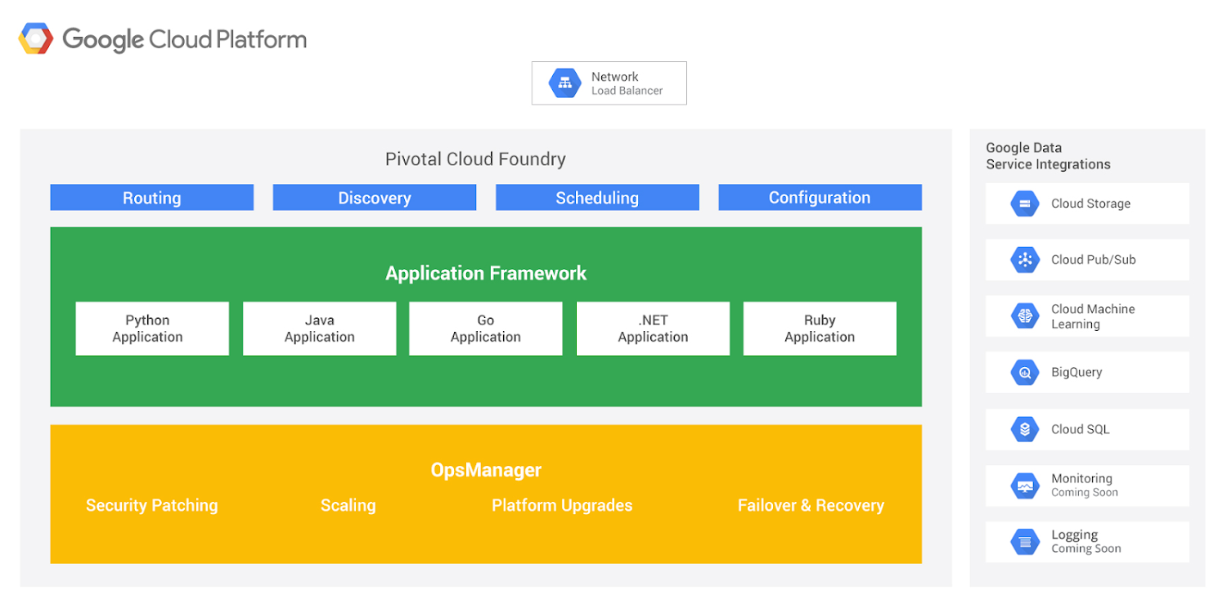Click the Go Application box

[486, 329]
